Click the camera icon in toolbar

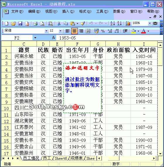(x=155, y=23)
